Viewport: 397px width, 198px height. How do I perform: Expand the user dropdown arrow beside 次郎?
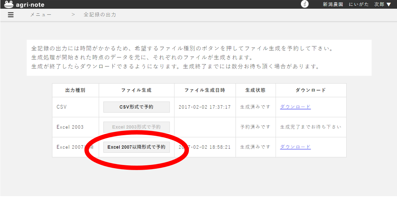coord(389,4)
